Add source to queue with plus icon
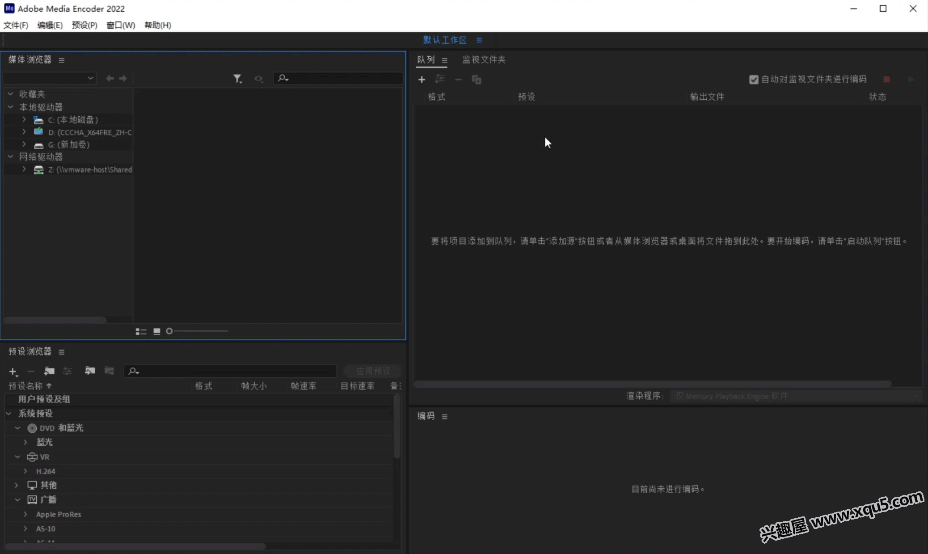This screenshot has width=928, height=554. pyautogui.click(x=422, y=80)
